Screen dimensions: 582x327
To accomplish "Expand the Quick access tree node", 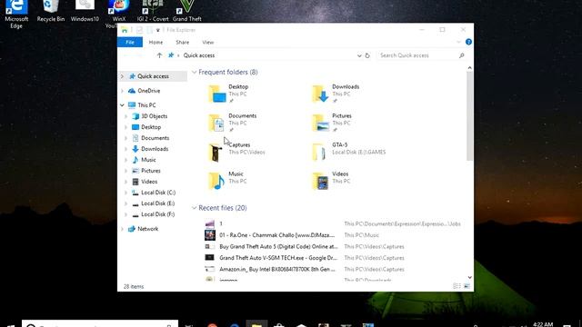I will pyautogui.click(x=122, y=76).
